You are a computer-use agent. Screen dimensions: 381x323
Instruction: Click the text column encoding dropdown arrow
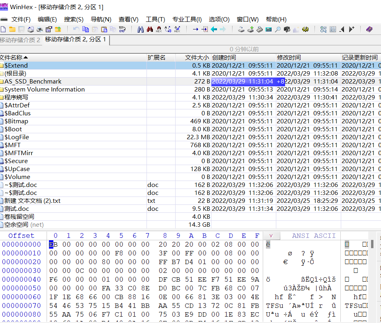click(x=272, y=236)
